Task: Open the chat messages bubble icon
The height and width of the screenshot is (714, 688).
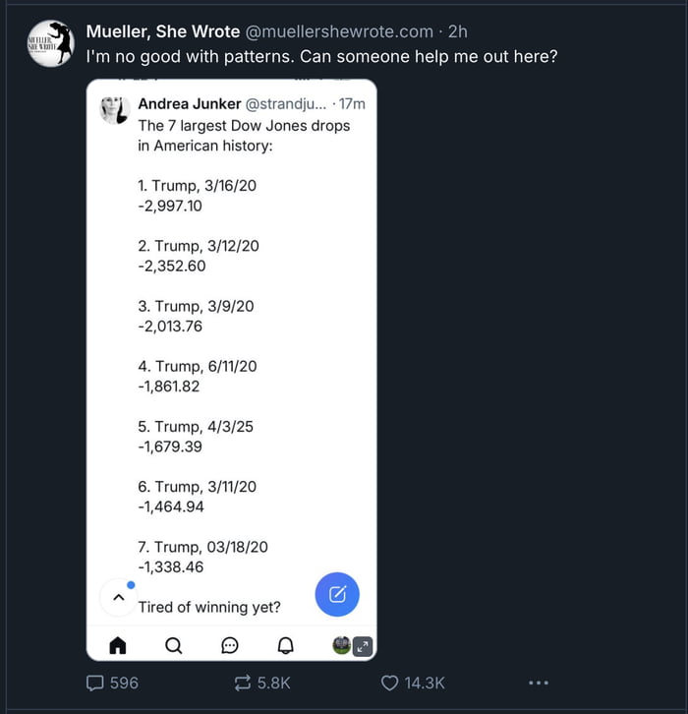Action: pyautogui.click(x=230, y=645)
